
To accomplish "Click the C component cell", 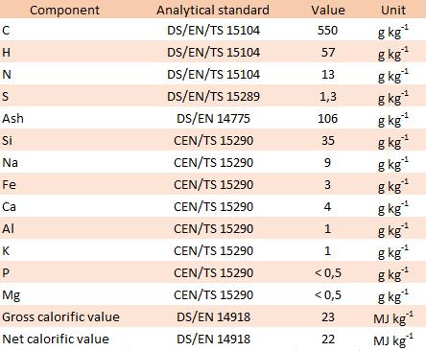I will [x=6, y=31].
